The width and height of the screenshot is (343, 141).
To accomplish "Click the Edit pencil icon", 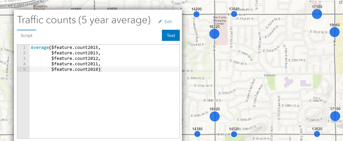I will coord(160,22).
